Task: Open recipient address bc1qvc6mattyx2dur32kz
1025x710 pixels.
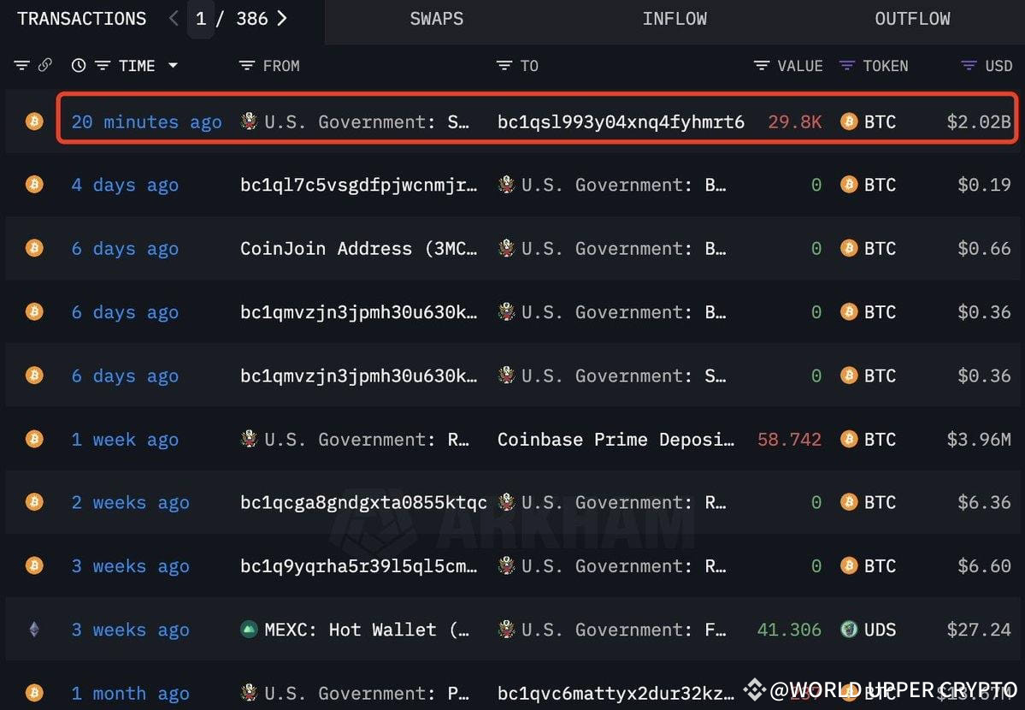Action: (616, 693)
